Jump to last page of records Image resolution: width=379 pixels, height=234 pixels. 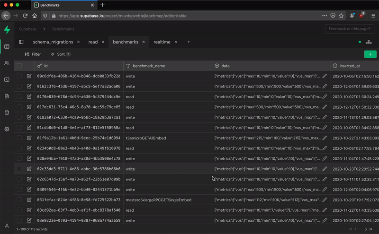click(370, 229)
